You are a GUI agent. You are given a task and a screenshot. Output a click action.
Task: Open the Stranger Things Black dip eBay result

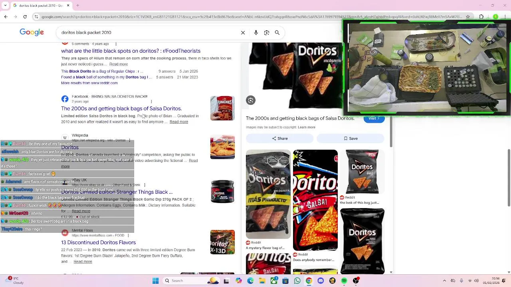tap(117, 192)
